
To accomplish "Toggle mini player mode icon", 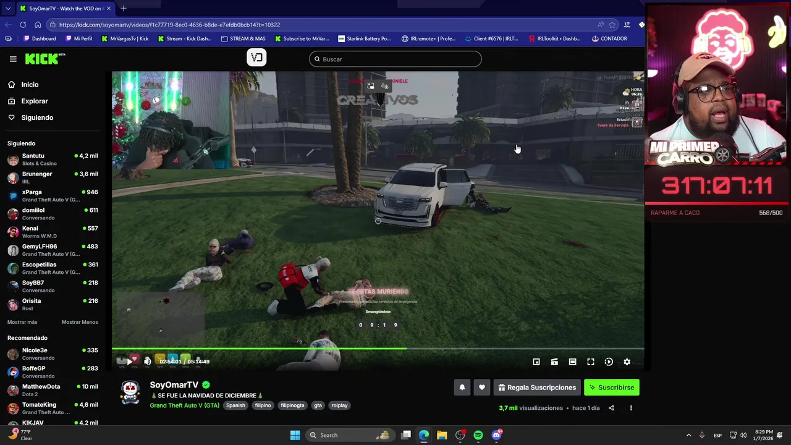I will pos(554,362).
